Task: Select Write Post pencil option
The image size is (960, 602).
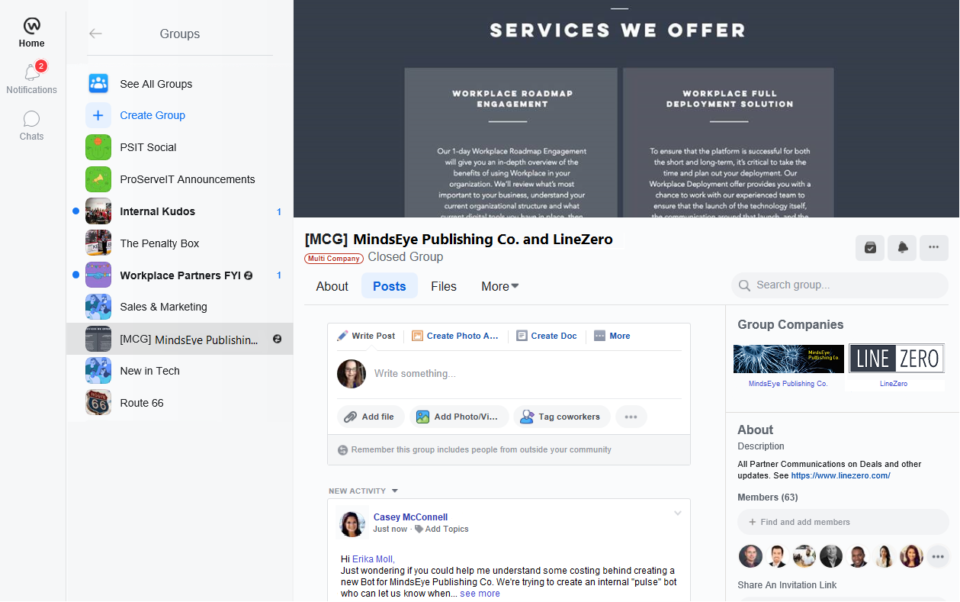Action: [367, 336]
